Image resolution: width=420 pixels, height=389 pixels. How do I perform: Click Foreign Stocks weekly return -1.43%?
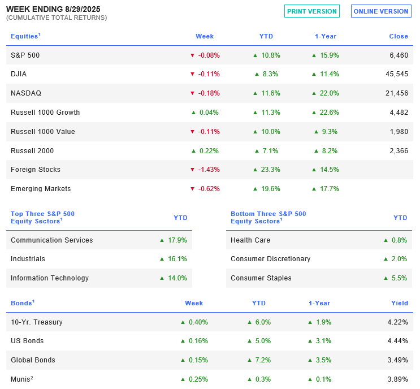coord(209,170)
